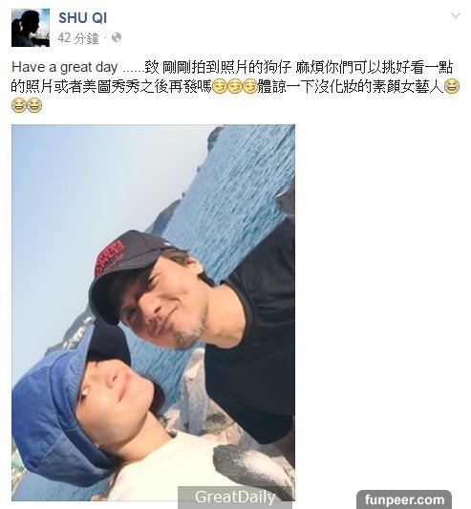Open SHU QI's profile picture thumbnail
This screenshot has height=509, width=471.
pos(31,28)
